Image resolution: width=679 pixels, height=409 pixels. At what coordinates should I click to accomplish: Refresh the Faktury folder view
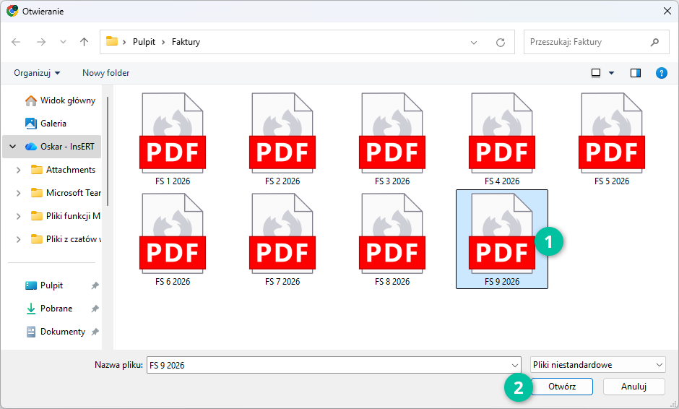pyautogui.click(x=500, y=43)
